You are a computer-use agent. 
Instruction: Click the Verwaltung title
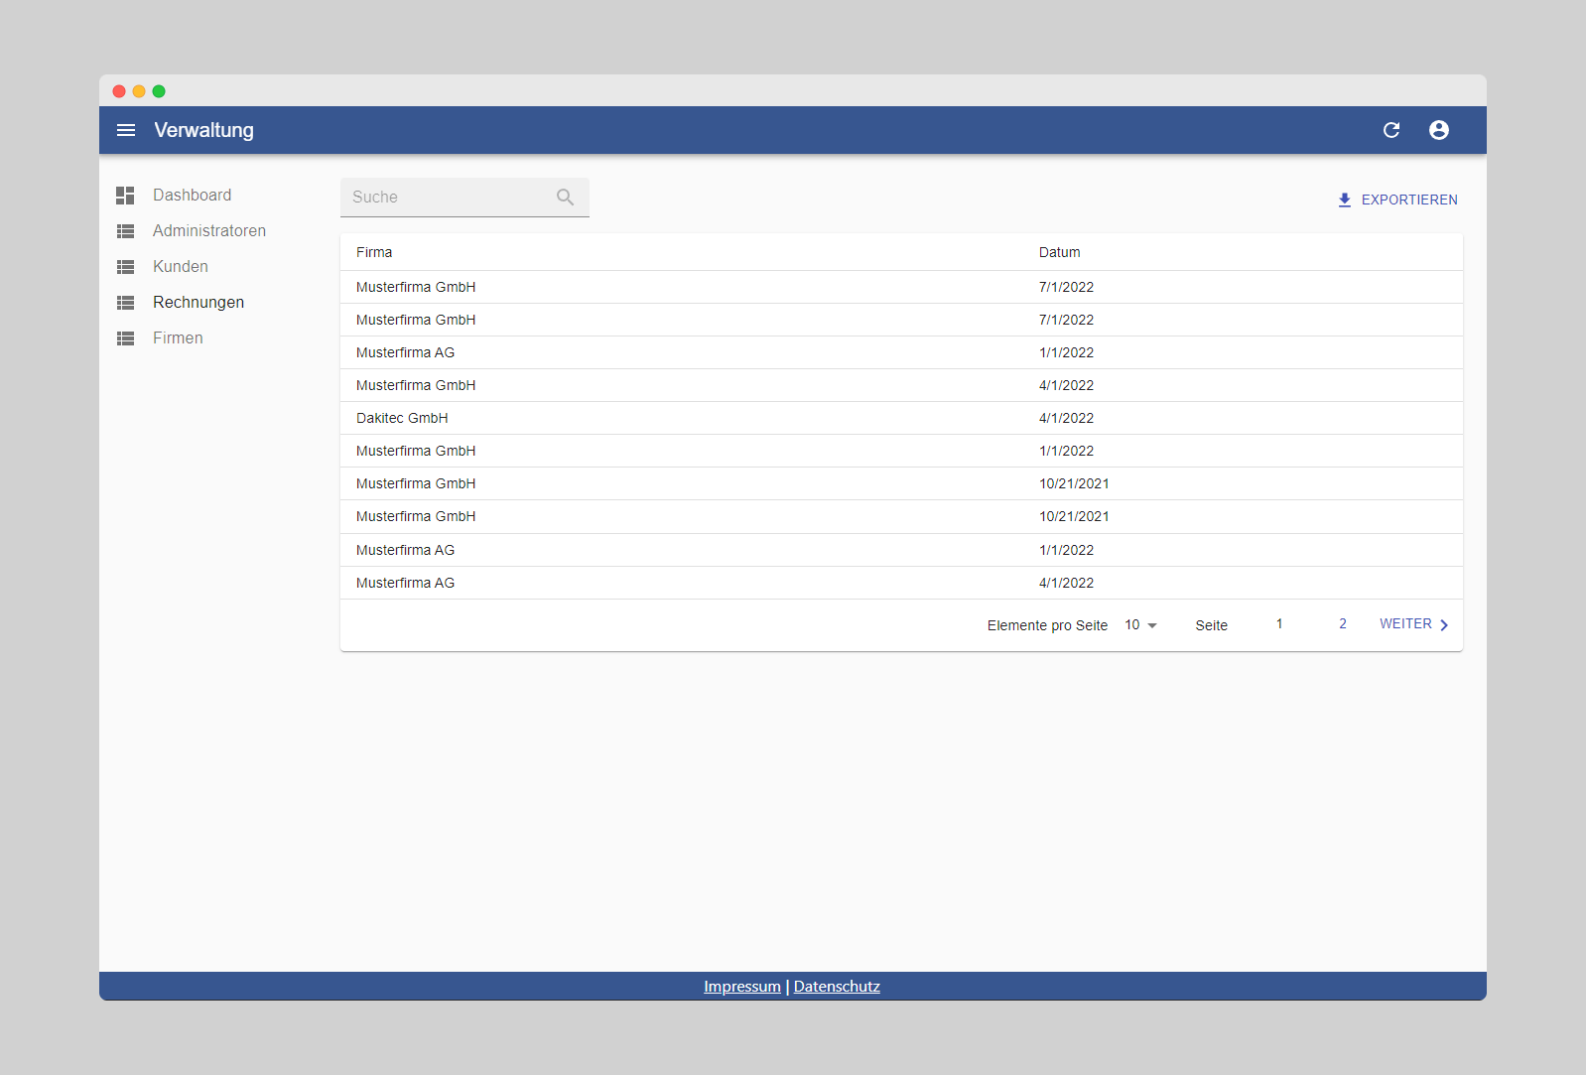coord(204,130)
